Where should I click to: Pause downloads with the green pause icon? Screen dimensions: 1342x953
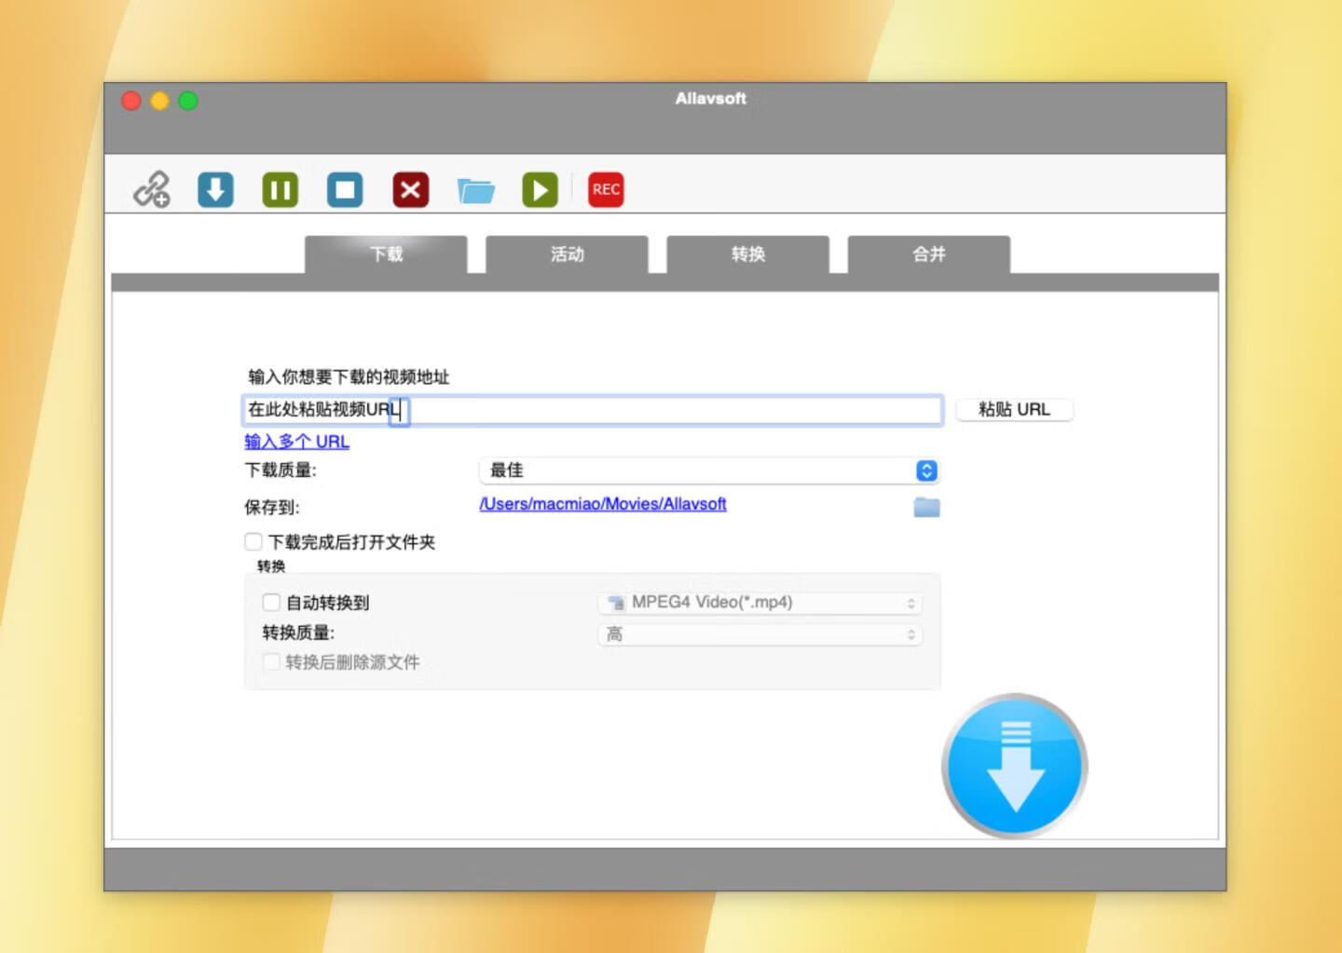(x=281, y=190)
